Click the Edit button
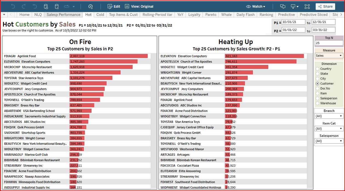This screenshot has width=345, height=191. [x=114, y=7]
